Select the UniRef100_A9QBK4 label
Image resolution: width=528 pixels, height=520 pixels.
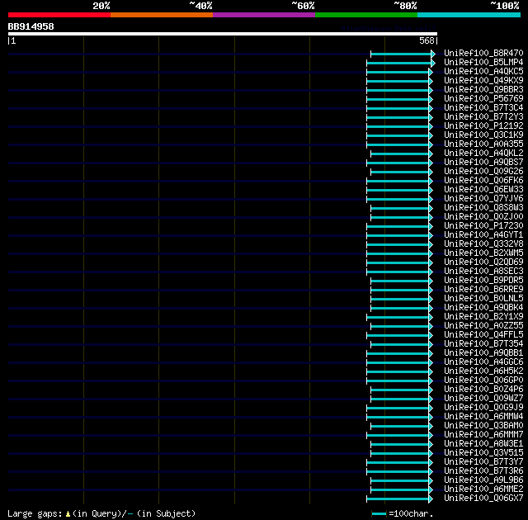click(483, 308)
